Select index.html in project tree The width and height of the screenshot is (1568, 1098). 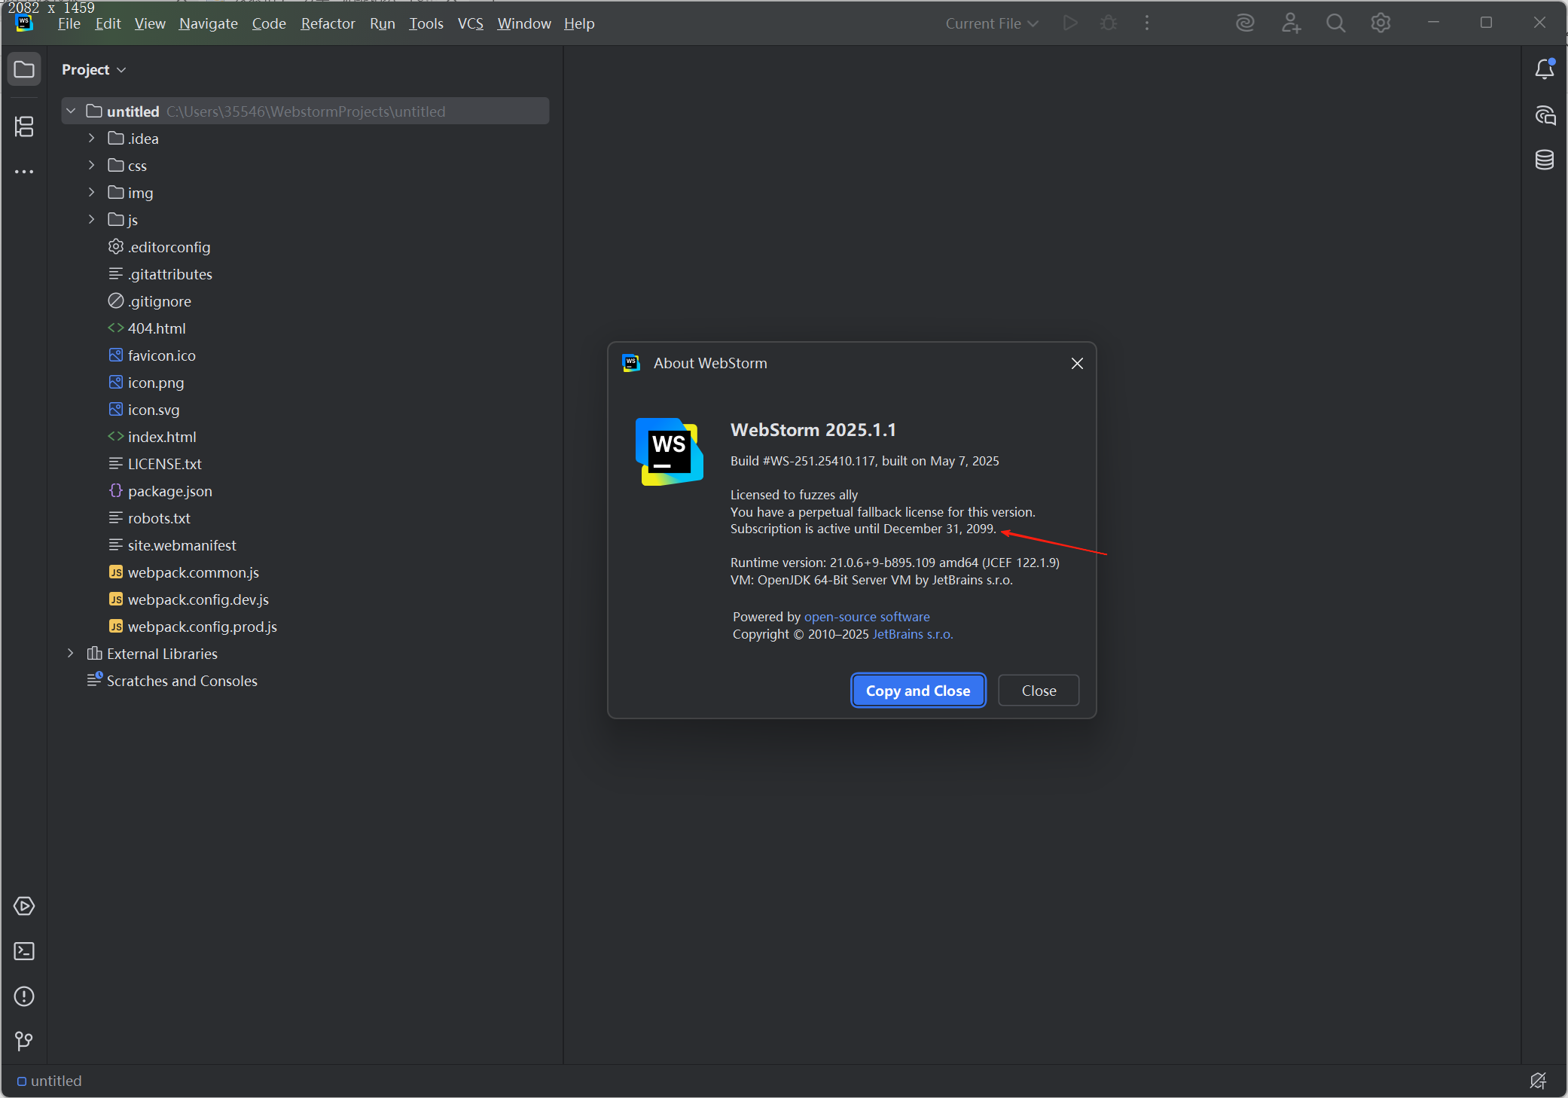tap(152, 437)
